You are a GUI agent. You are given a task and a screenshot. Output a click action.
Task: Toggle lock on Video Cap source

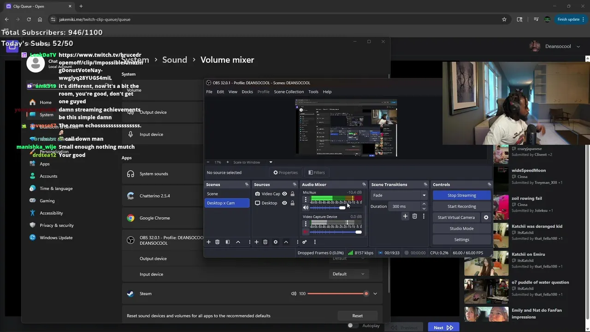(292, 194)
